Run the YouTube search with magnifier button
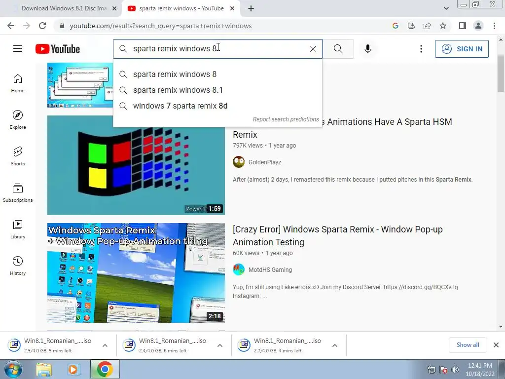The image size is (505, 379). (338, 49)
